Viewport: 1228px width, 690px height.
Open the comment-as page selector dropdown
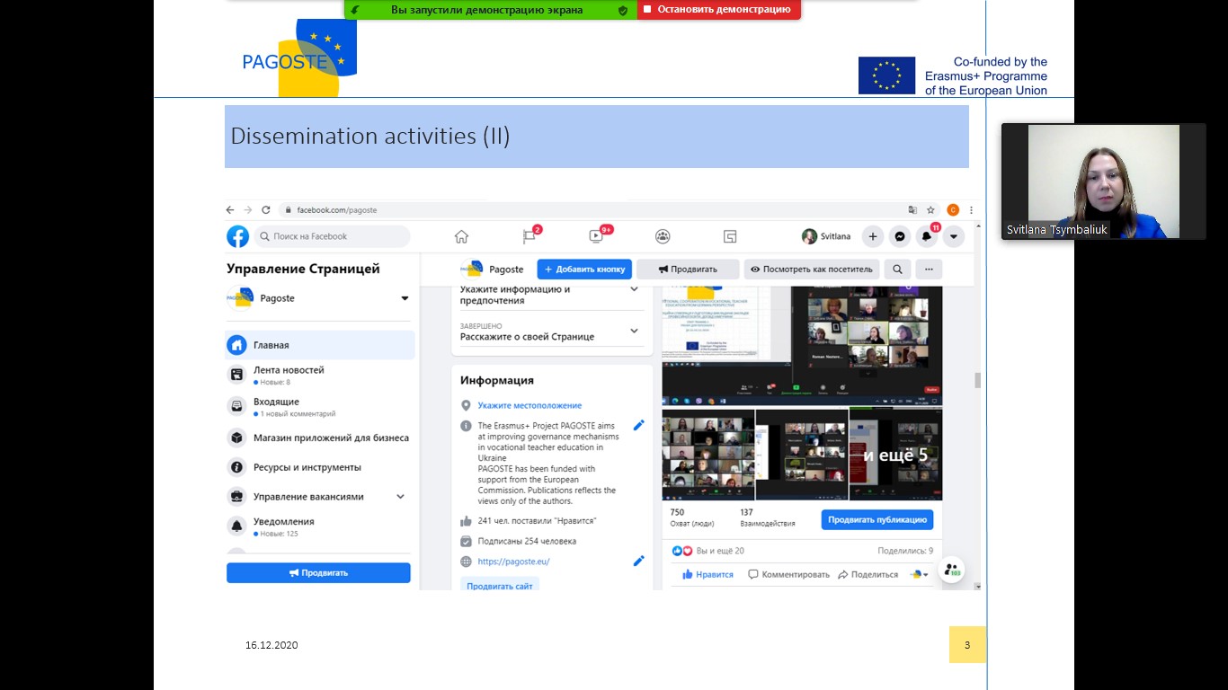coord(920,574)
